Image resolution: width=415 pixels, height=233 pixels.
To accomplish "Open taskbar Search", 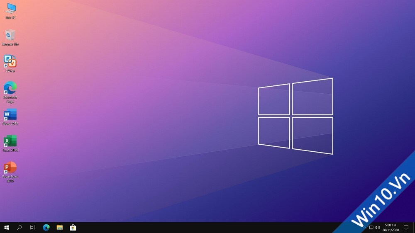I will coord(20,228).
